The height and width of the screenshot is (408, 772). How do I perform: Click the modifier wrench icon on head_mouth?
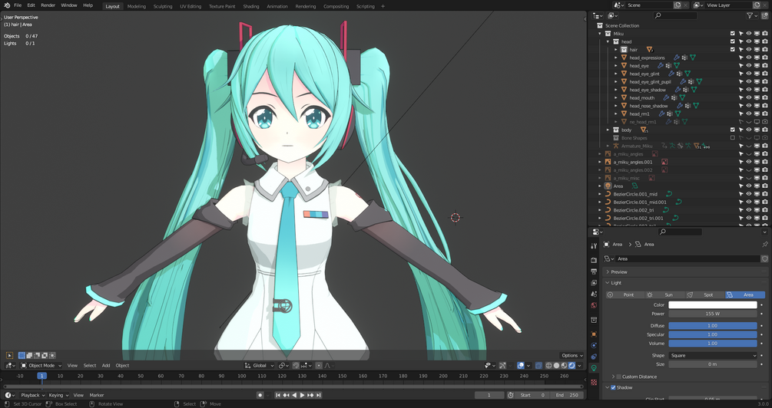(x=666, y=98)
